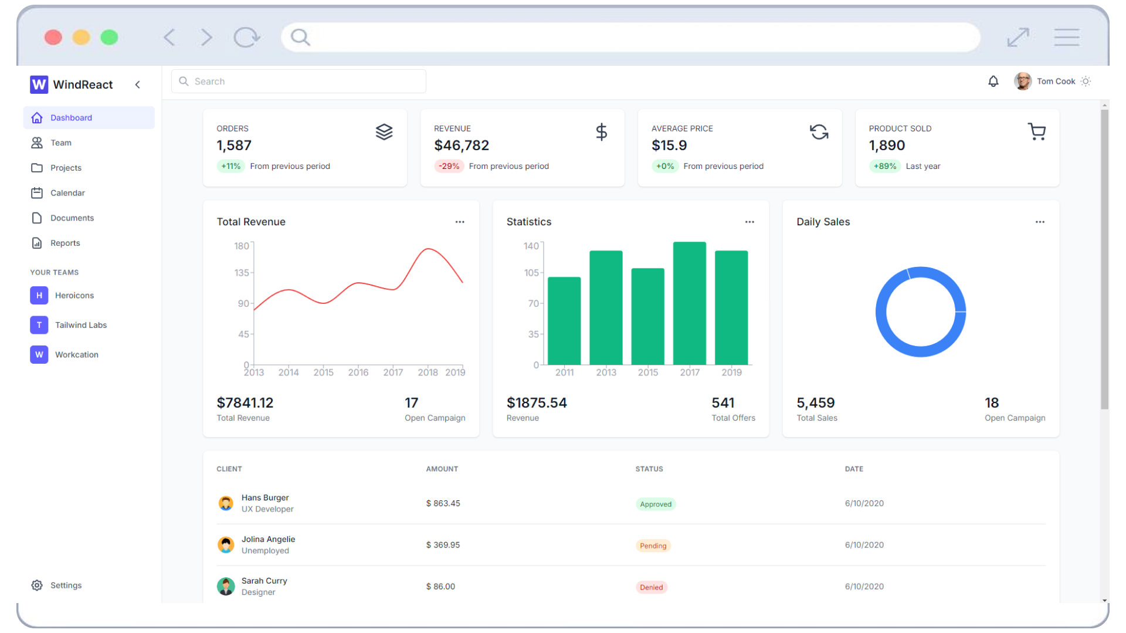Image resolution: width=1126 pixels, height=633 pixels.
Task: Open the Dashboard menu item
Action: (x=89, y=117)
